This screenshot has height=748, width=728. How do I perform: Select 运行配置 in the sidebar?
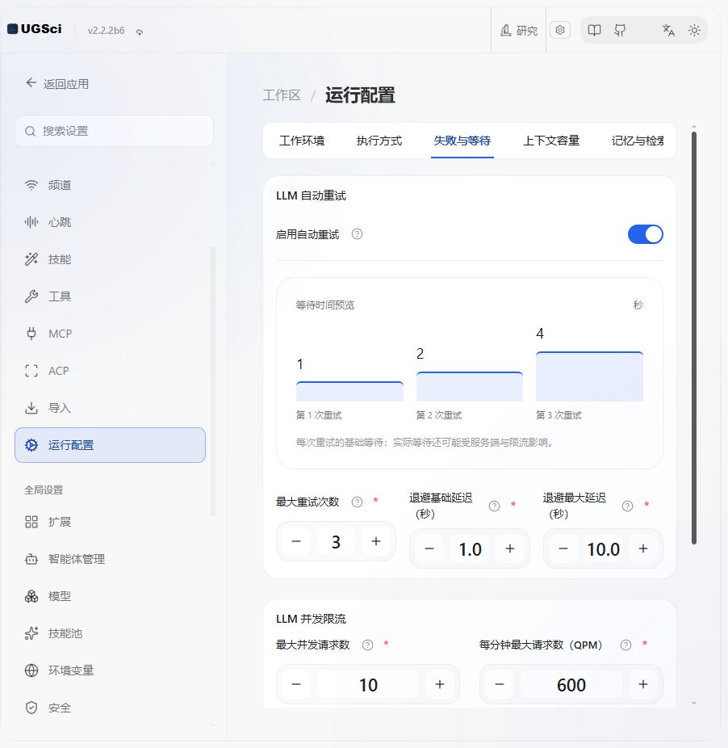tap(110, 445)
